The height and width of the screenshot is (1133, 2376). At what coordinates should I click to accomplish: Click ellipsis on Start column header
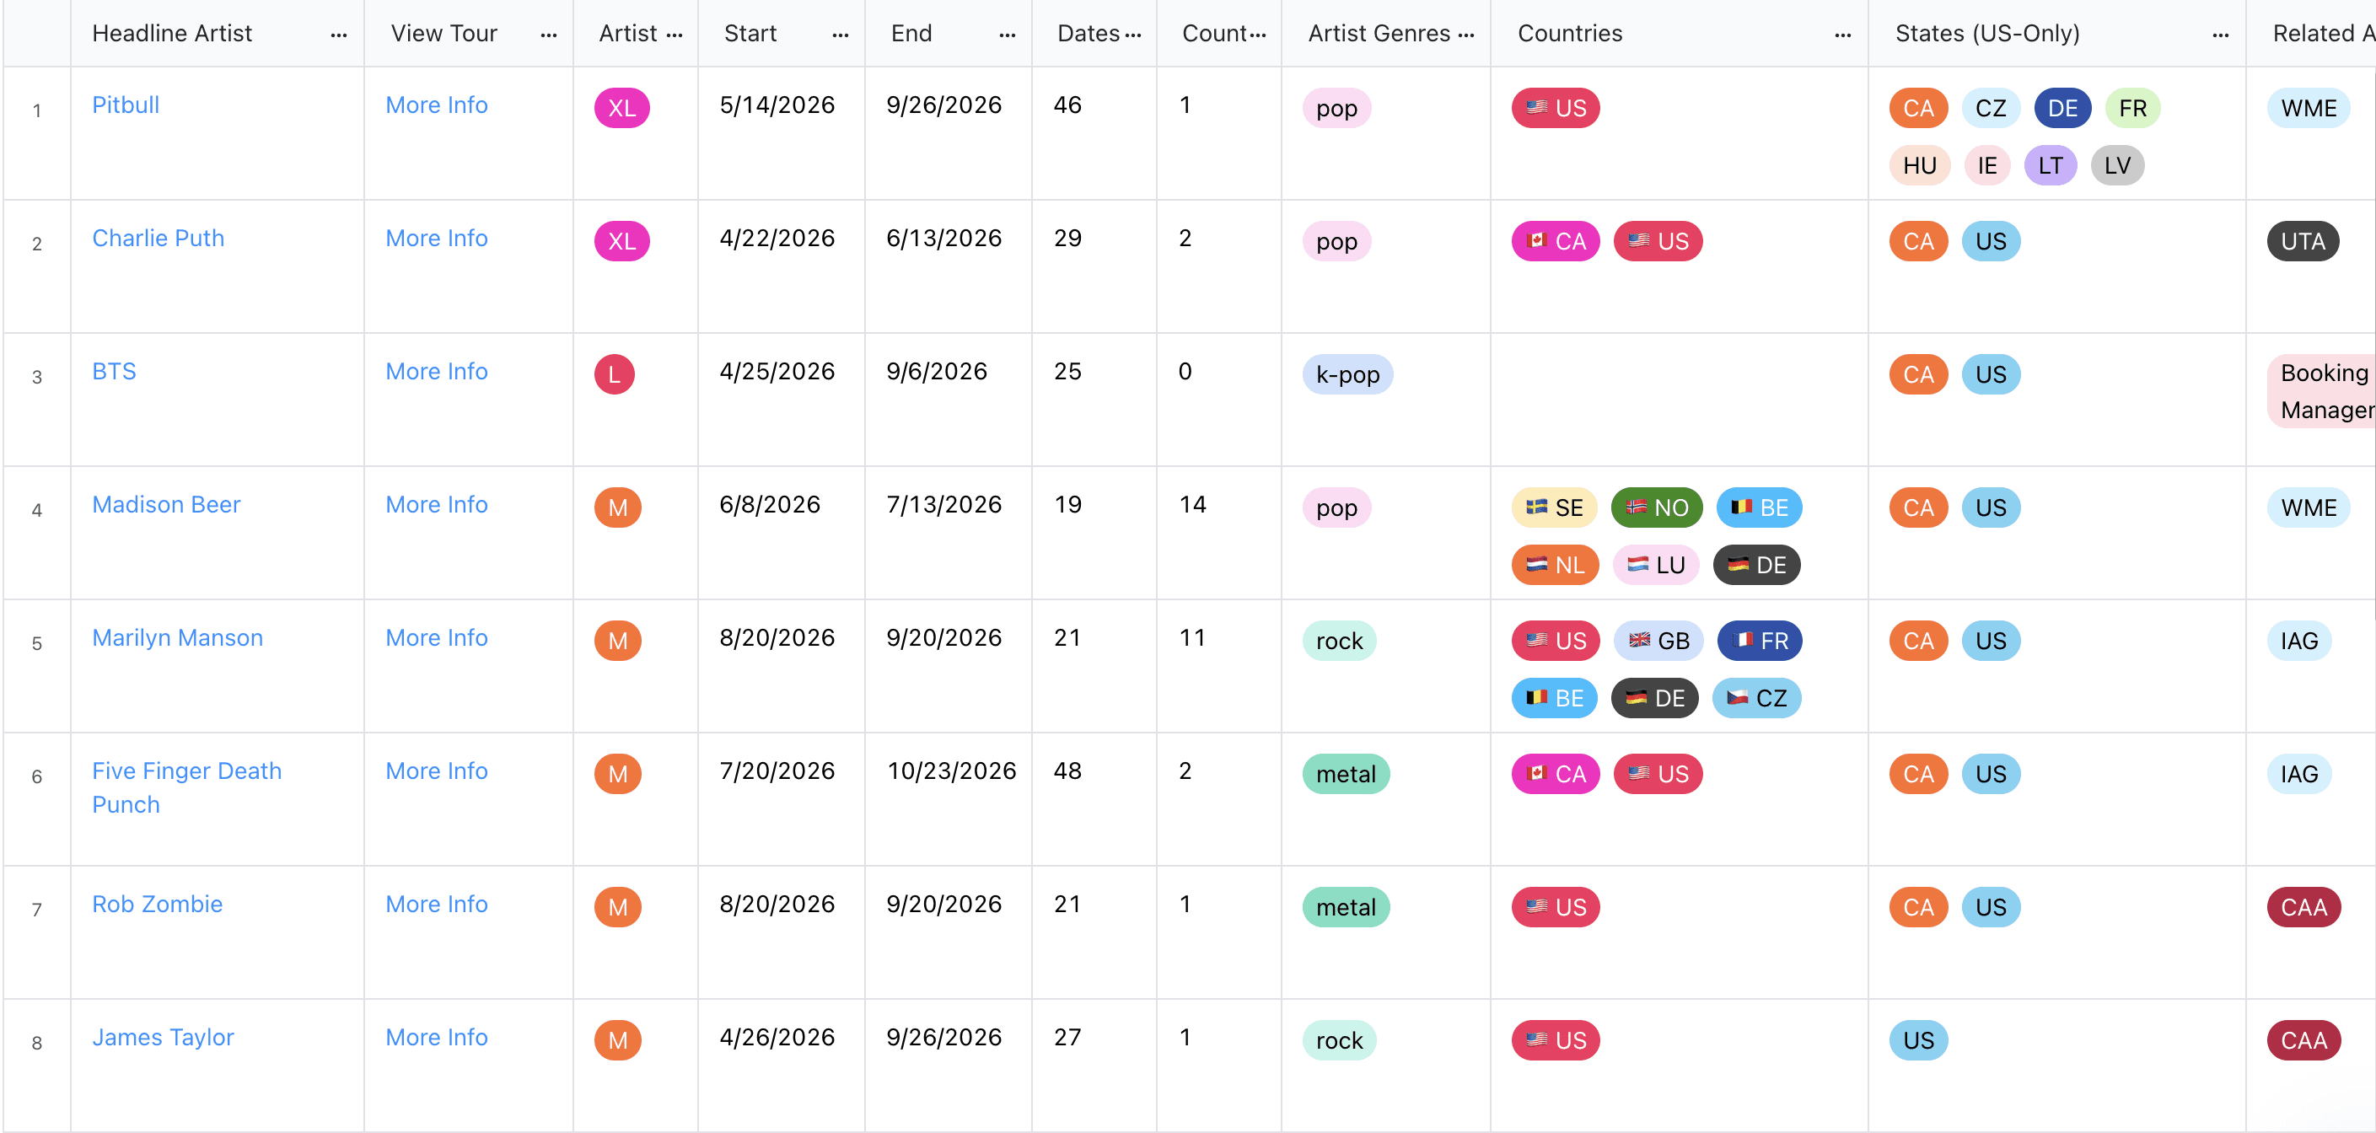(839, 35)
